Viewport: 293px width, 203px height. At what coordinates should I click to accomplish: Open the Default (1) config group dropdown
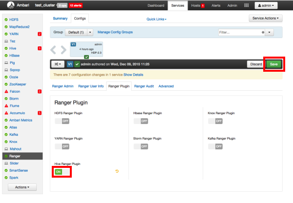(76, 32)
